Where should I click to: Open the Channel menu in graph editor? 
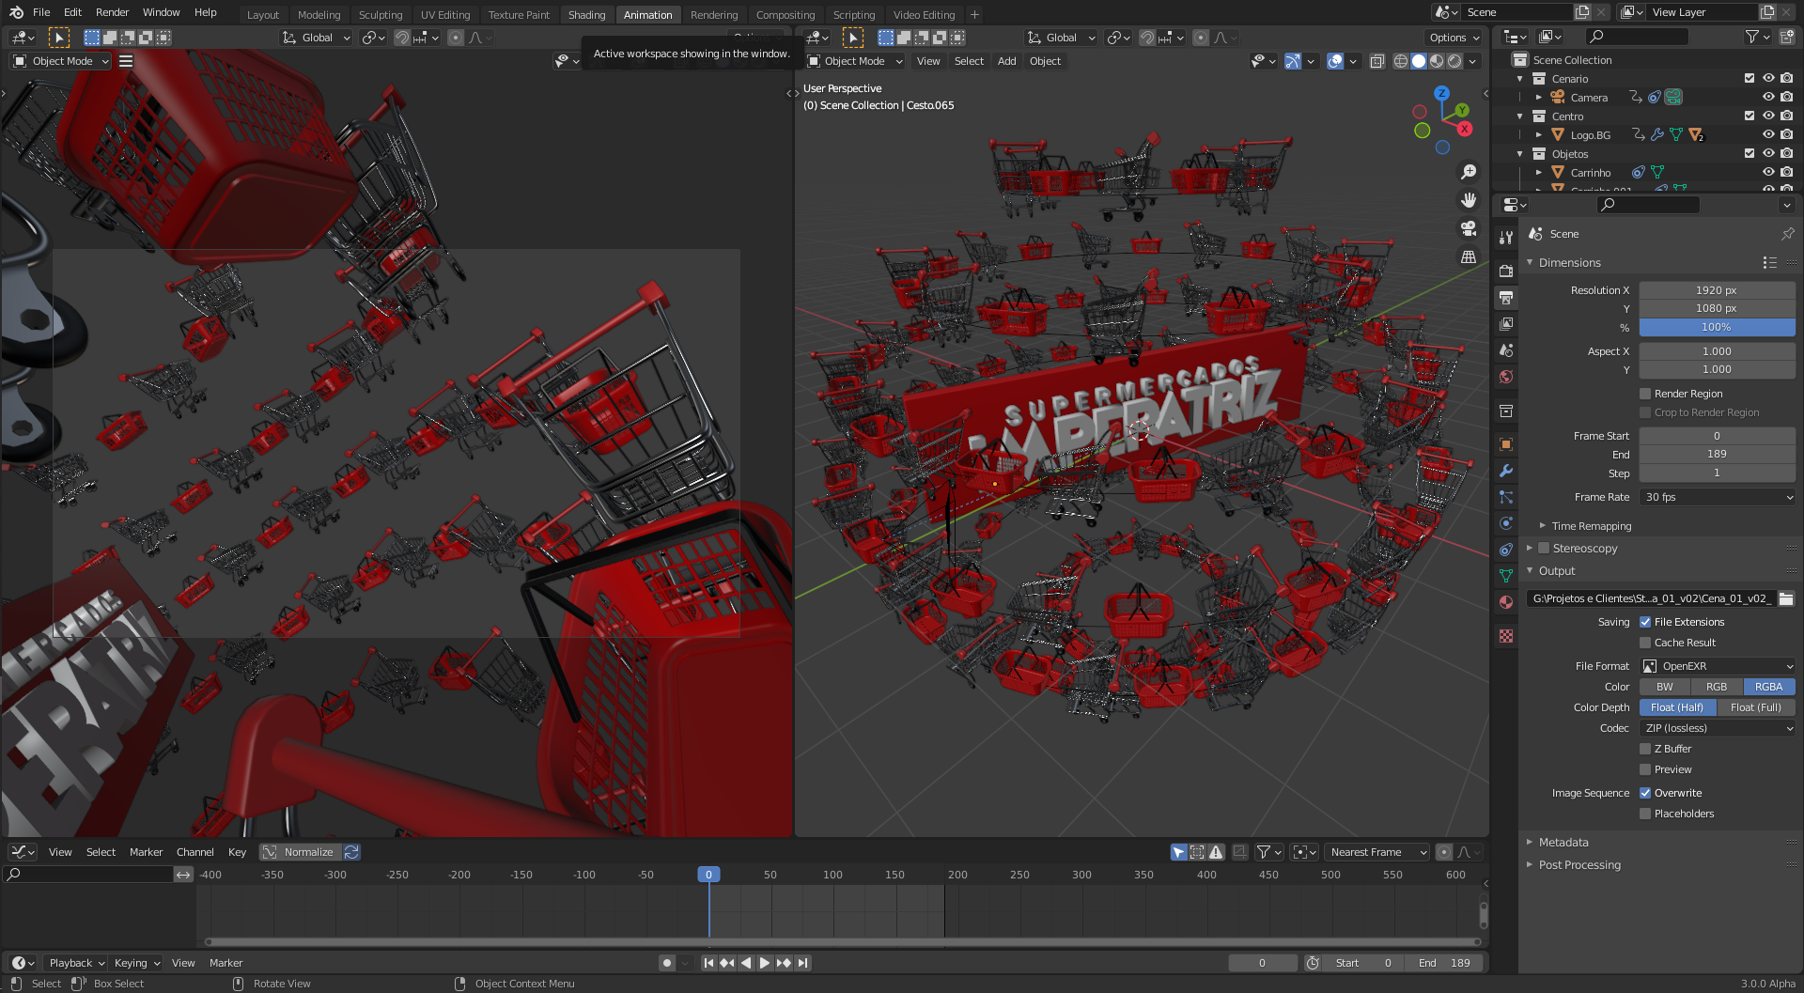[x=195, y=852]
